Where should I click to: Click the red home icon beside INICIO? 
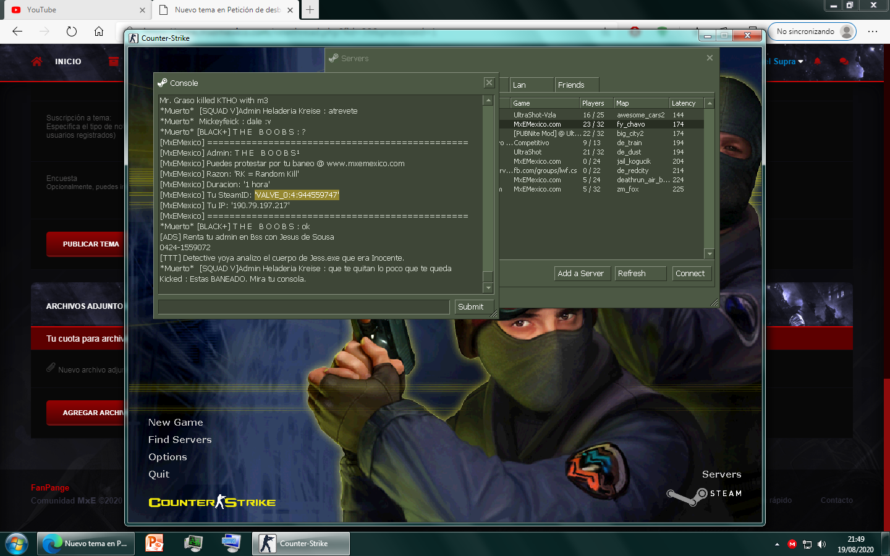point(37,61)
